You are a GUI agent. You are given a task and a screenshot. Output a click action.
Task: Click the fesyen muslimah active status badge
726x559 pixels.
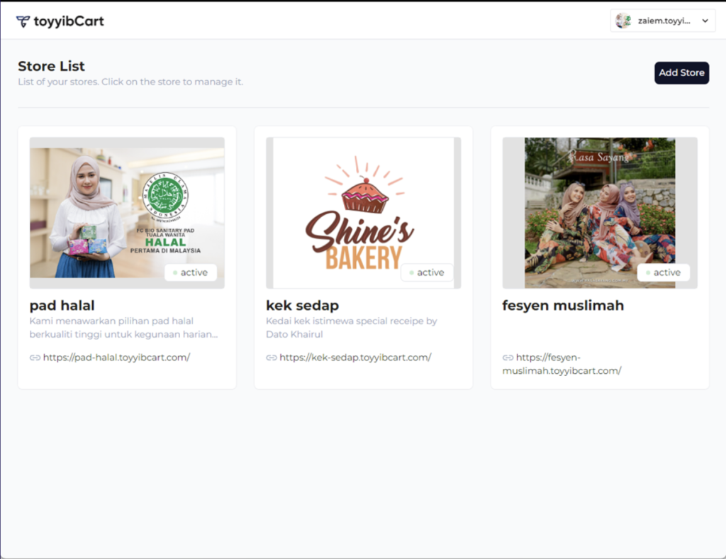[x=664, y=272]
